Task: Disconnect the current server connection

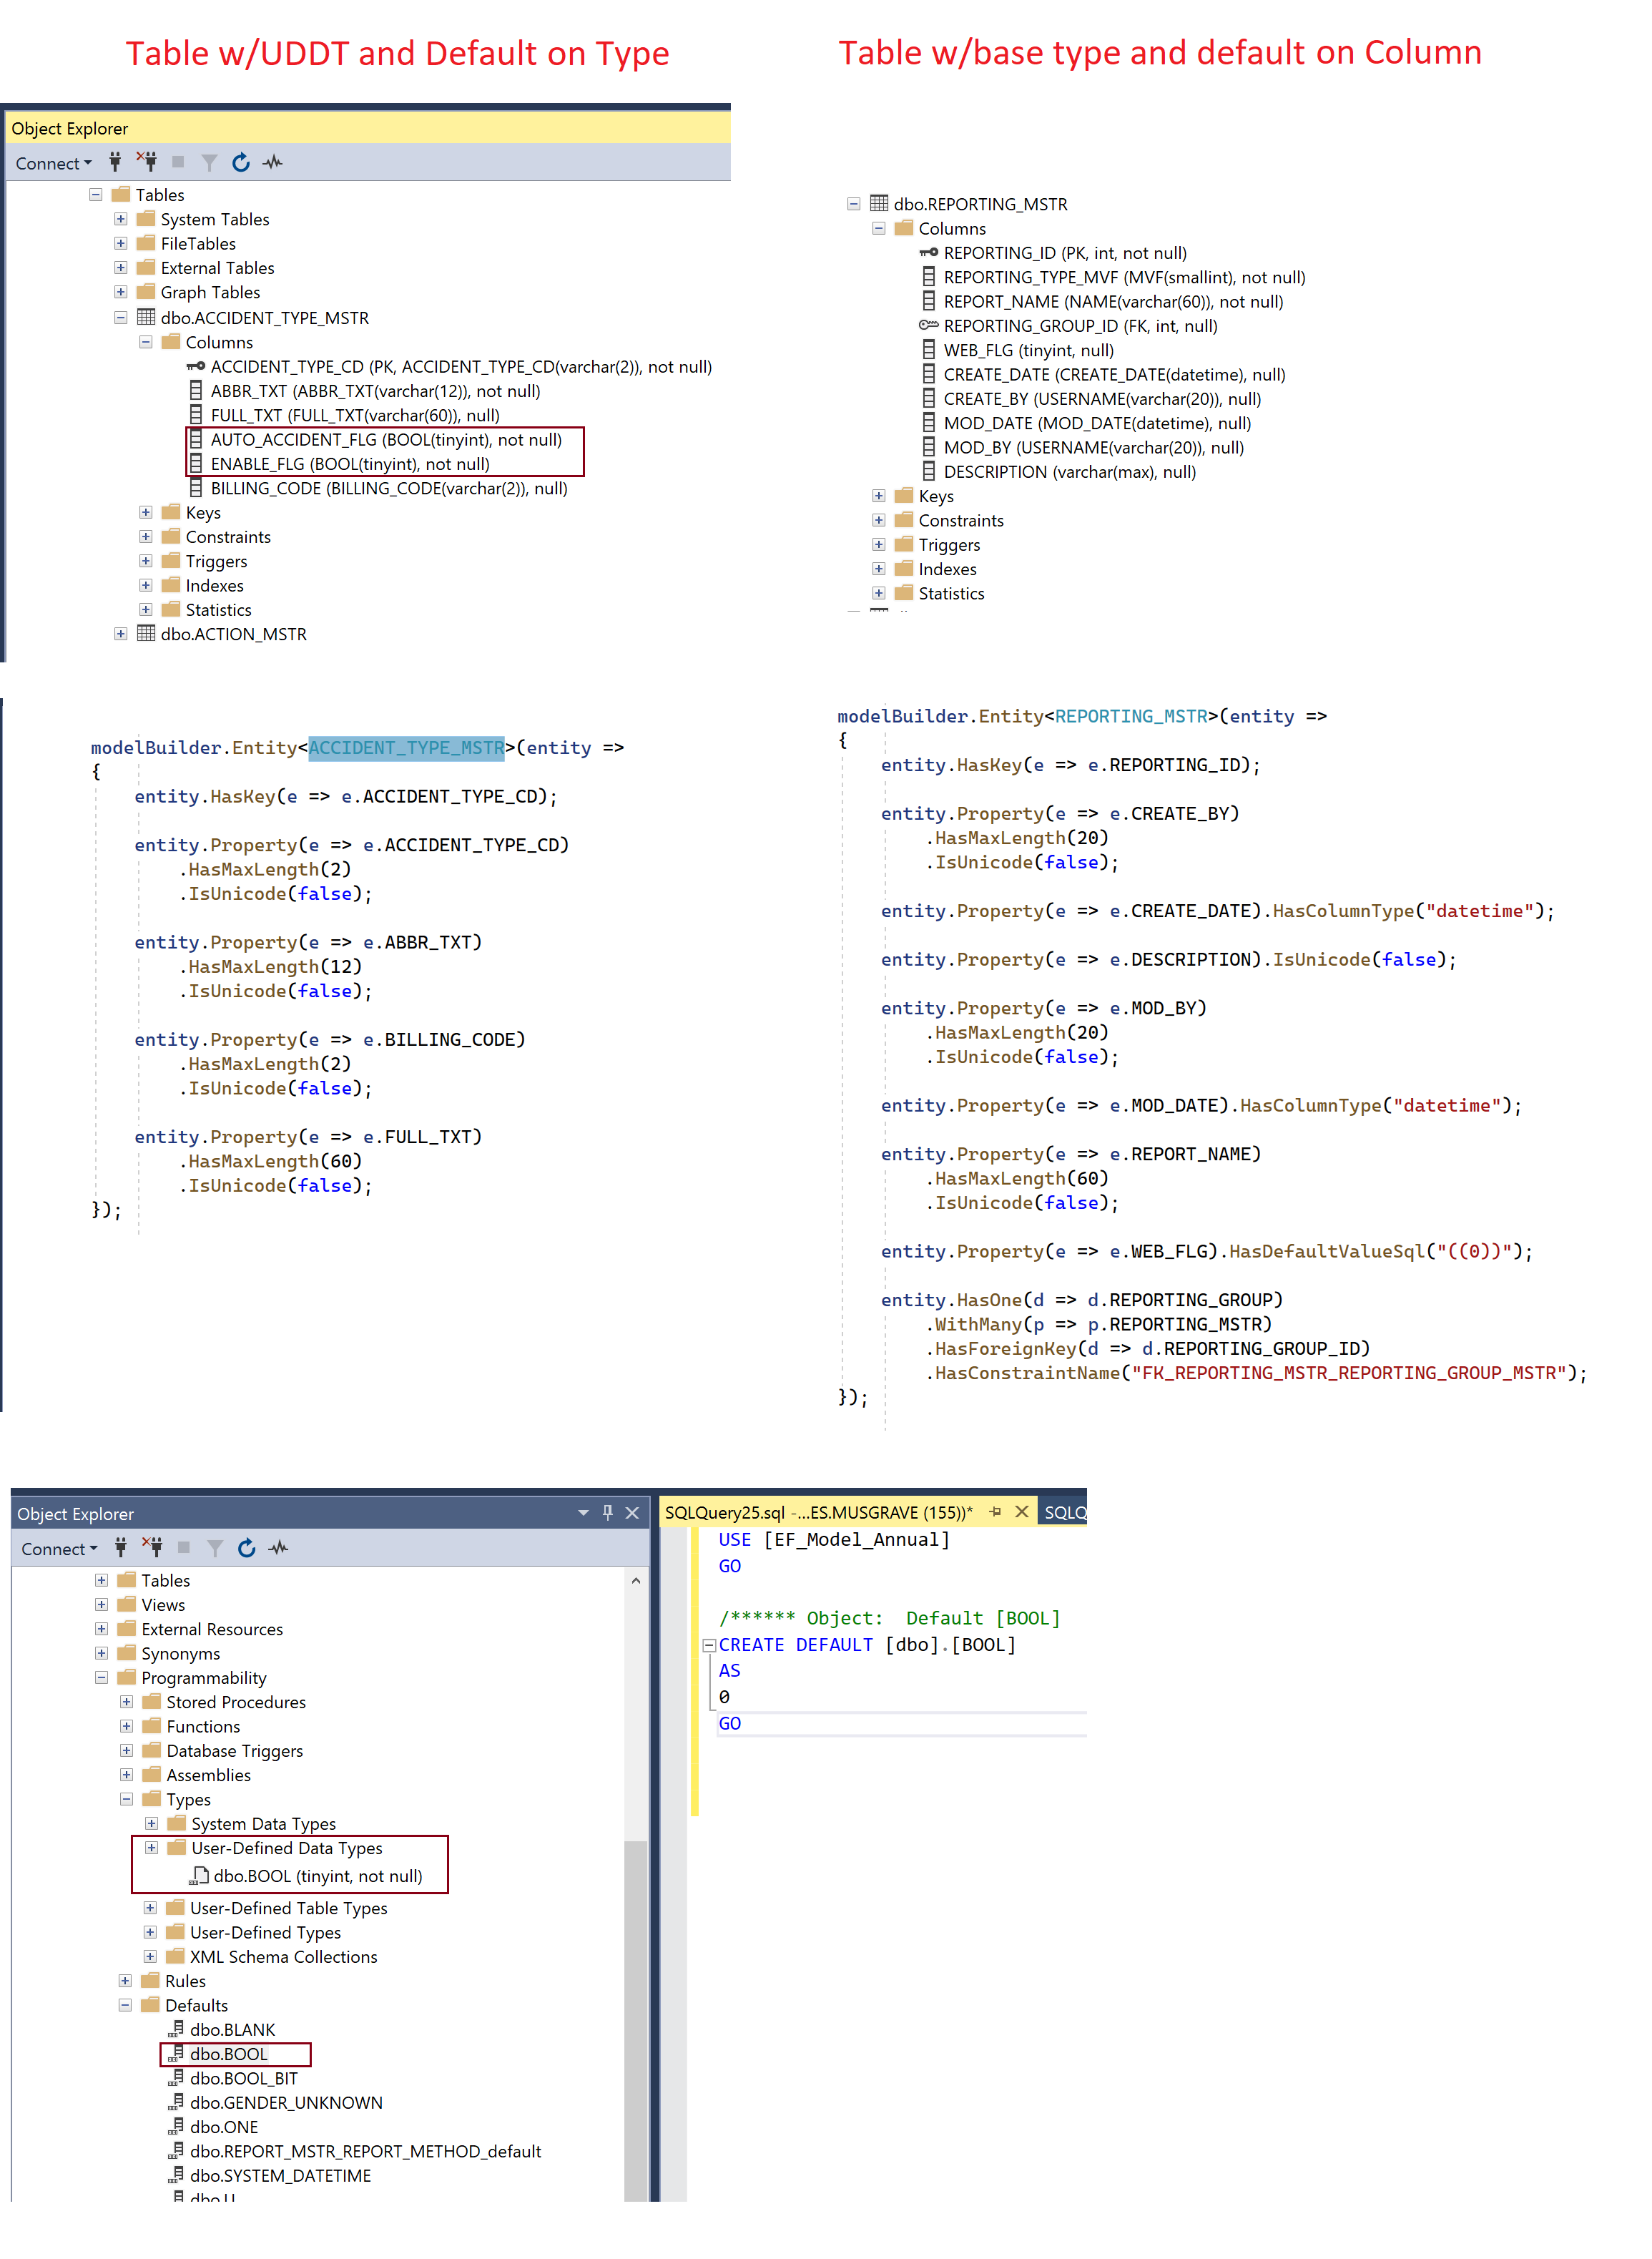Action: point(149,163)
